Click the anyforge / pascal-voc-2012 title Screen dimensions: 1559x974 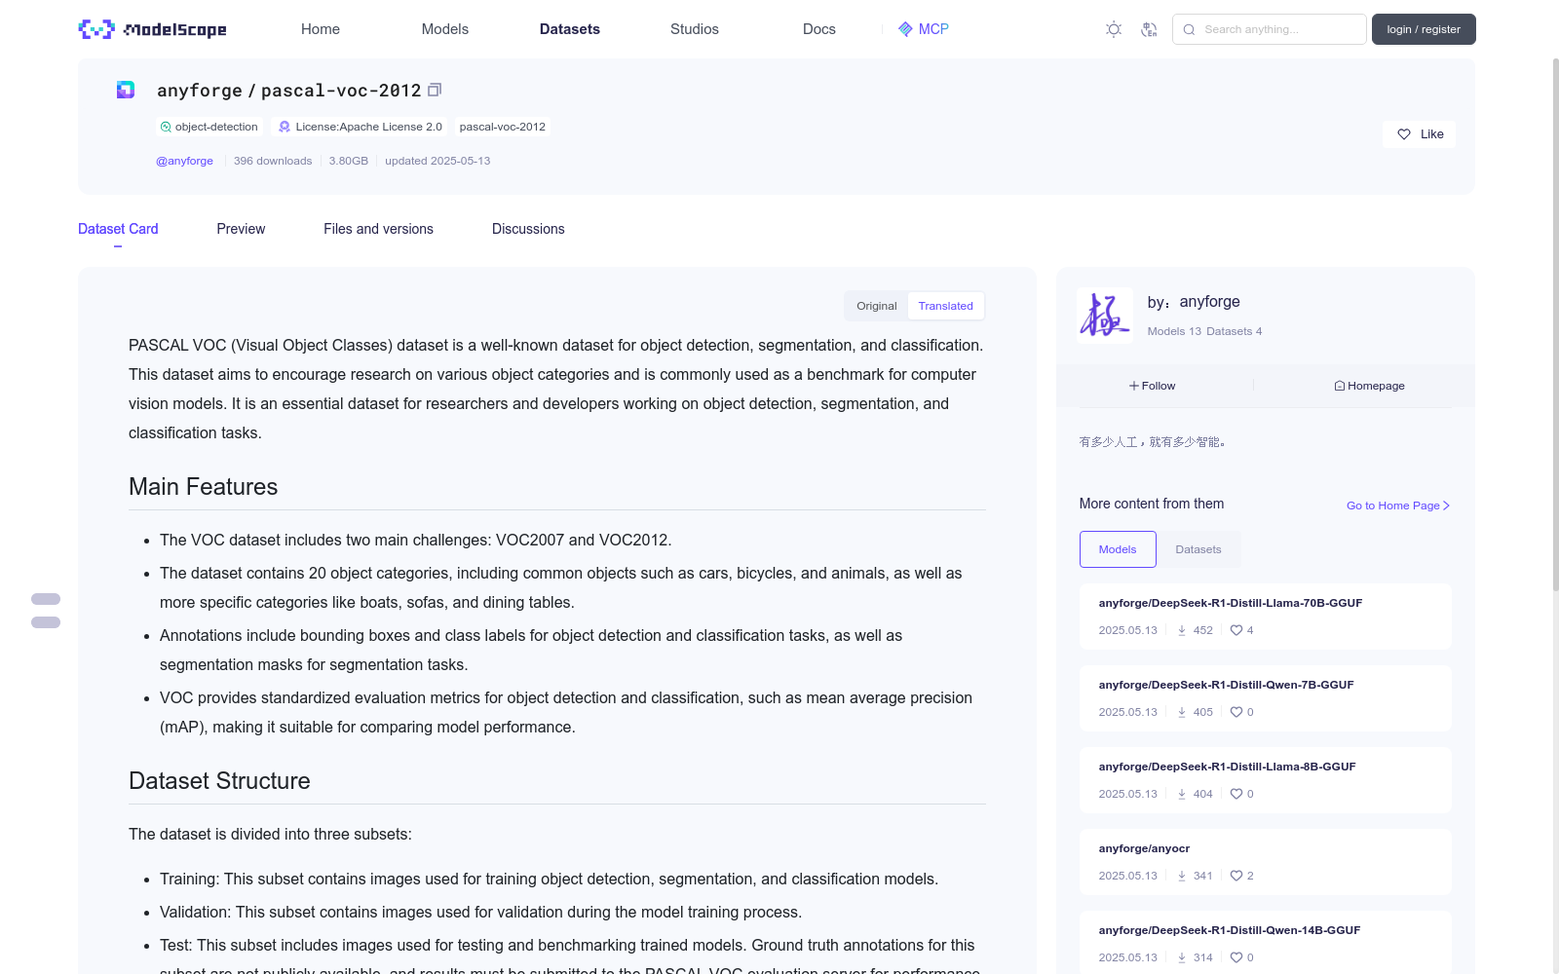289,91
